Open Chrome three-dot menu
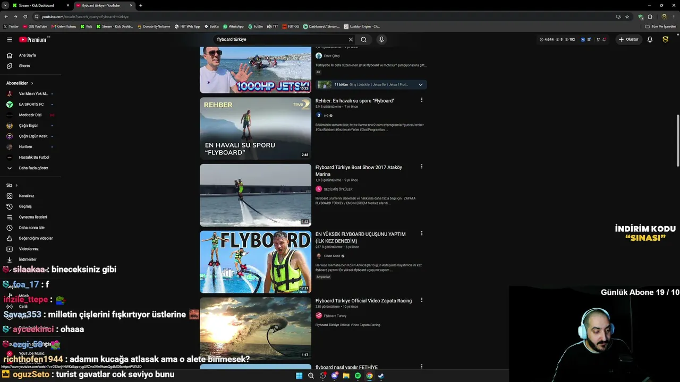680x382 pixels. click(x=674, y=16)
